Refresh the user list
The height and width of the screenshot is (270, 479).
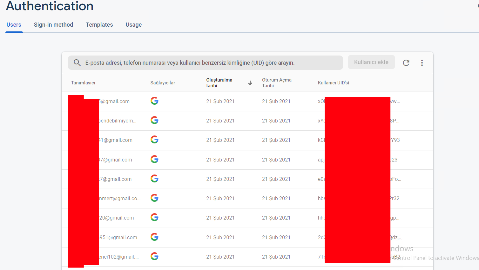click(x=406, y=63)
